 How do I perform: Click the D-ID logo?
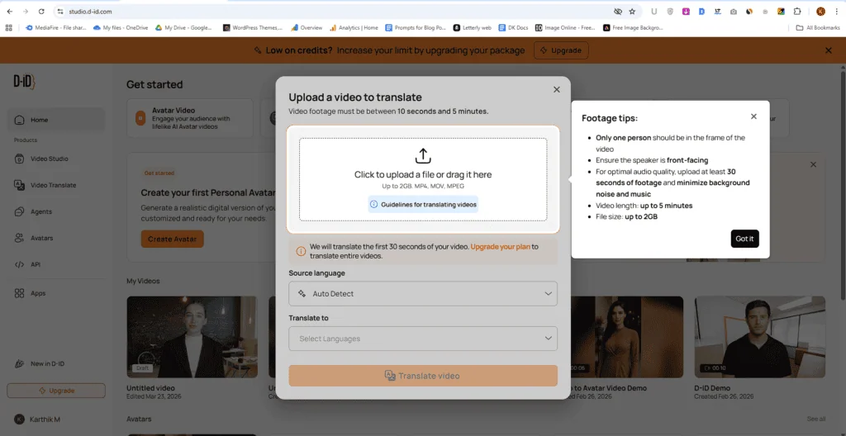(x=24, y=82)
